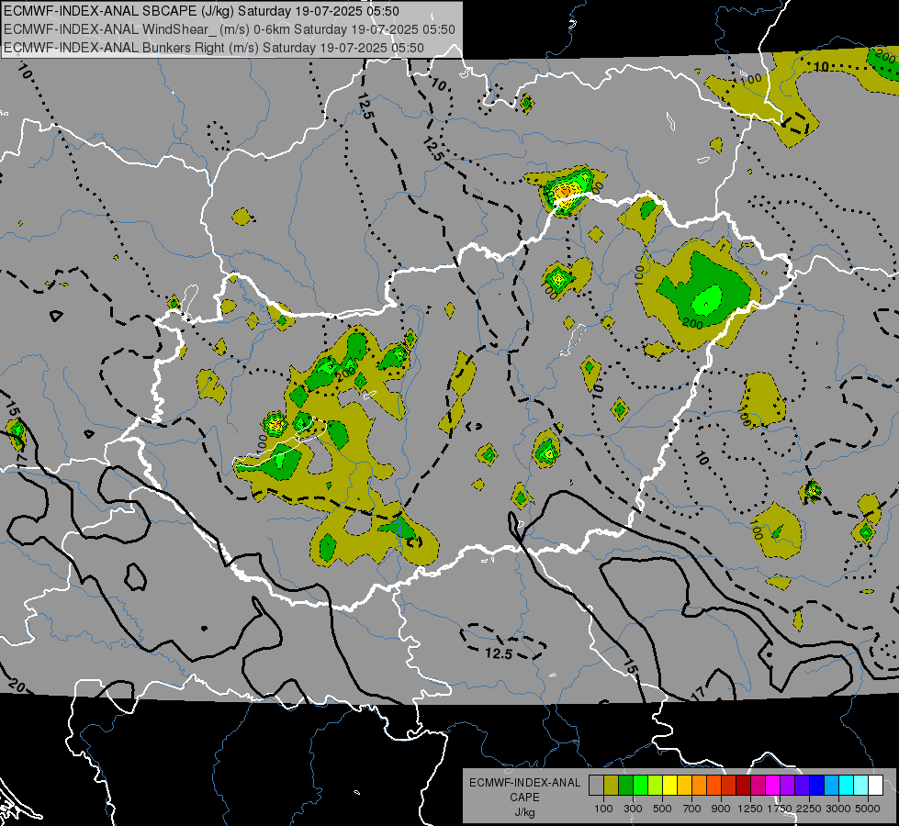Click the SBCAPE title line in header
Screen dimensions: 899x826
(202, 11)
